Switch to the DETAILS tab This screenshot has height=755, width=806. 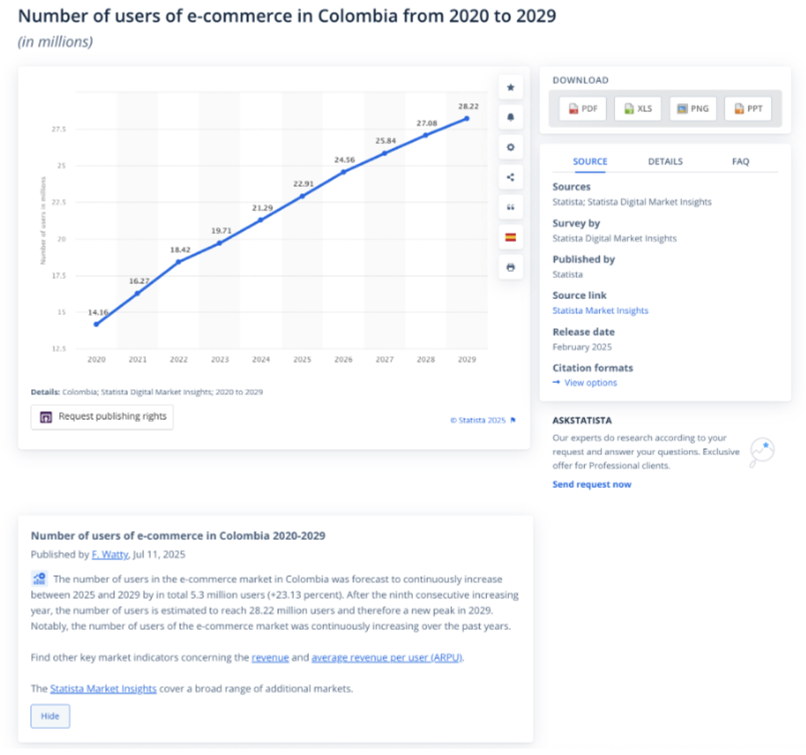pos(665,162)
